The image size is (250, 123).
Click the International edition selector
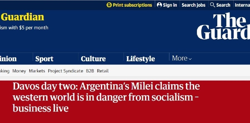[x=242, y=5]
